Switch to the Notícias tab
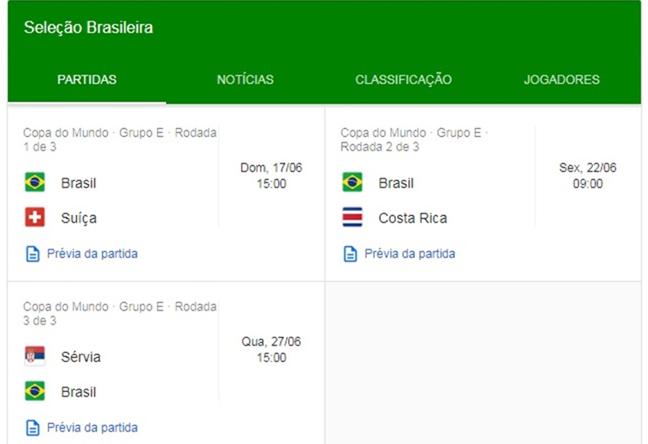This screenshot has width=648, height=444. tap(245, 80)
